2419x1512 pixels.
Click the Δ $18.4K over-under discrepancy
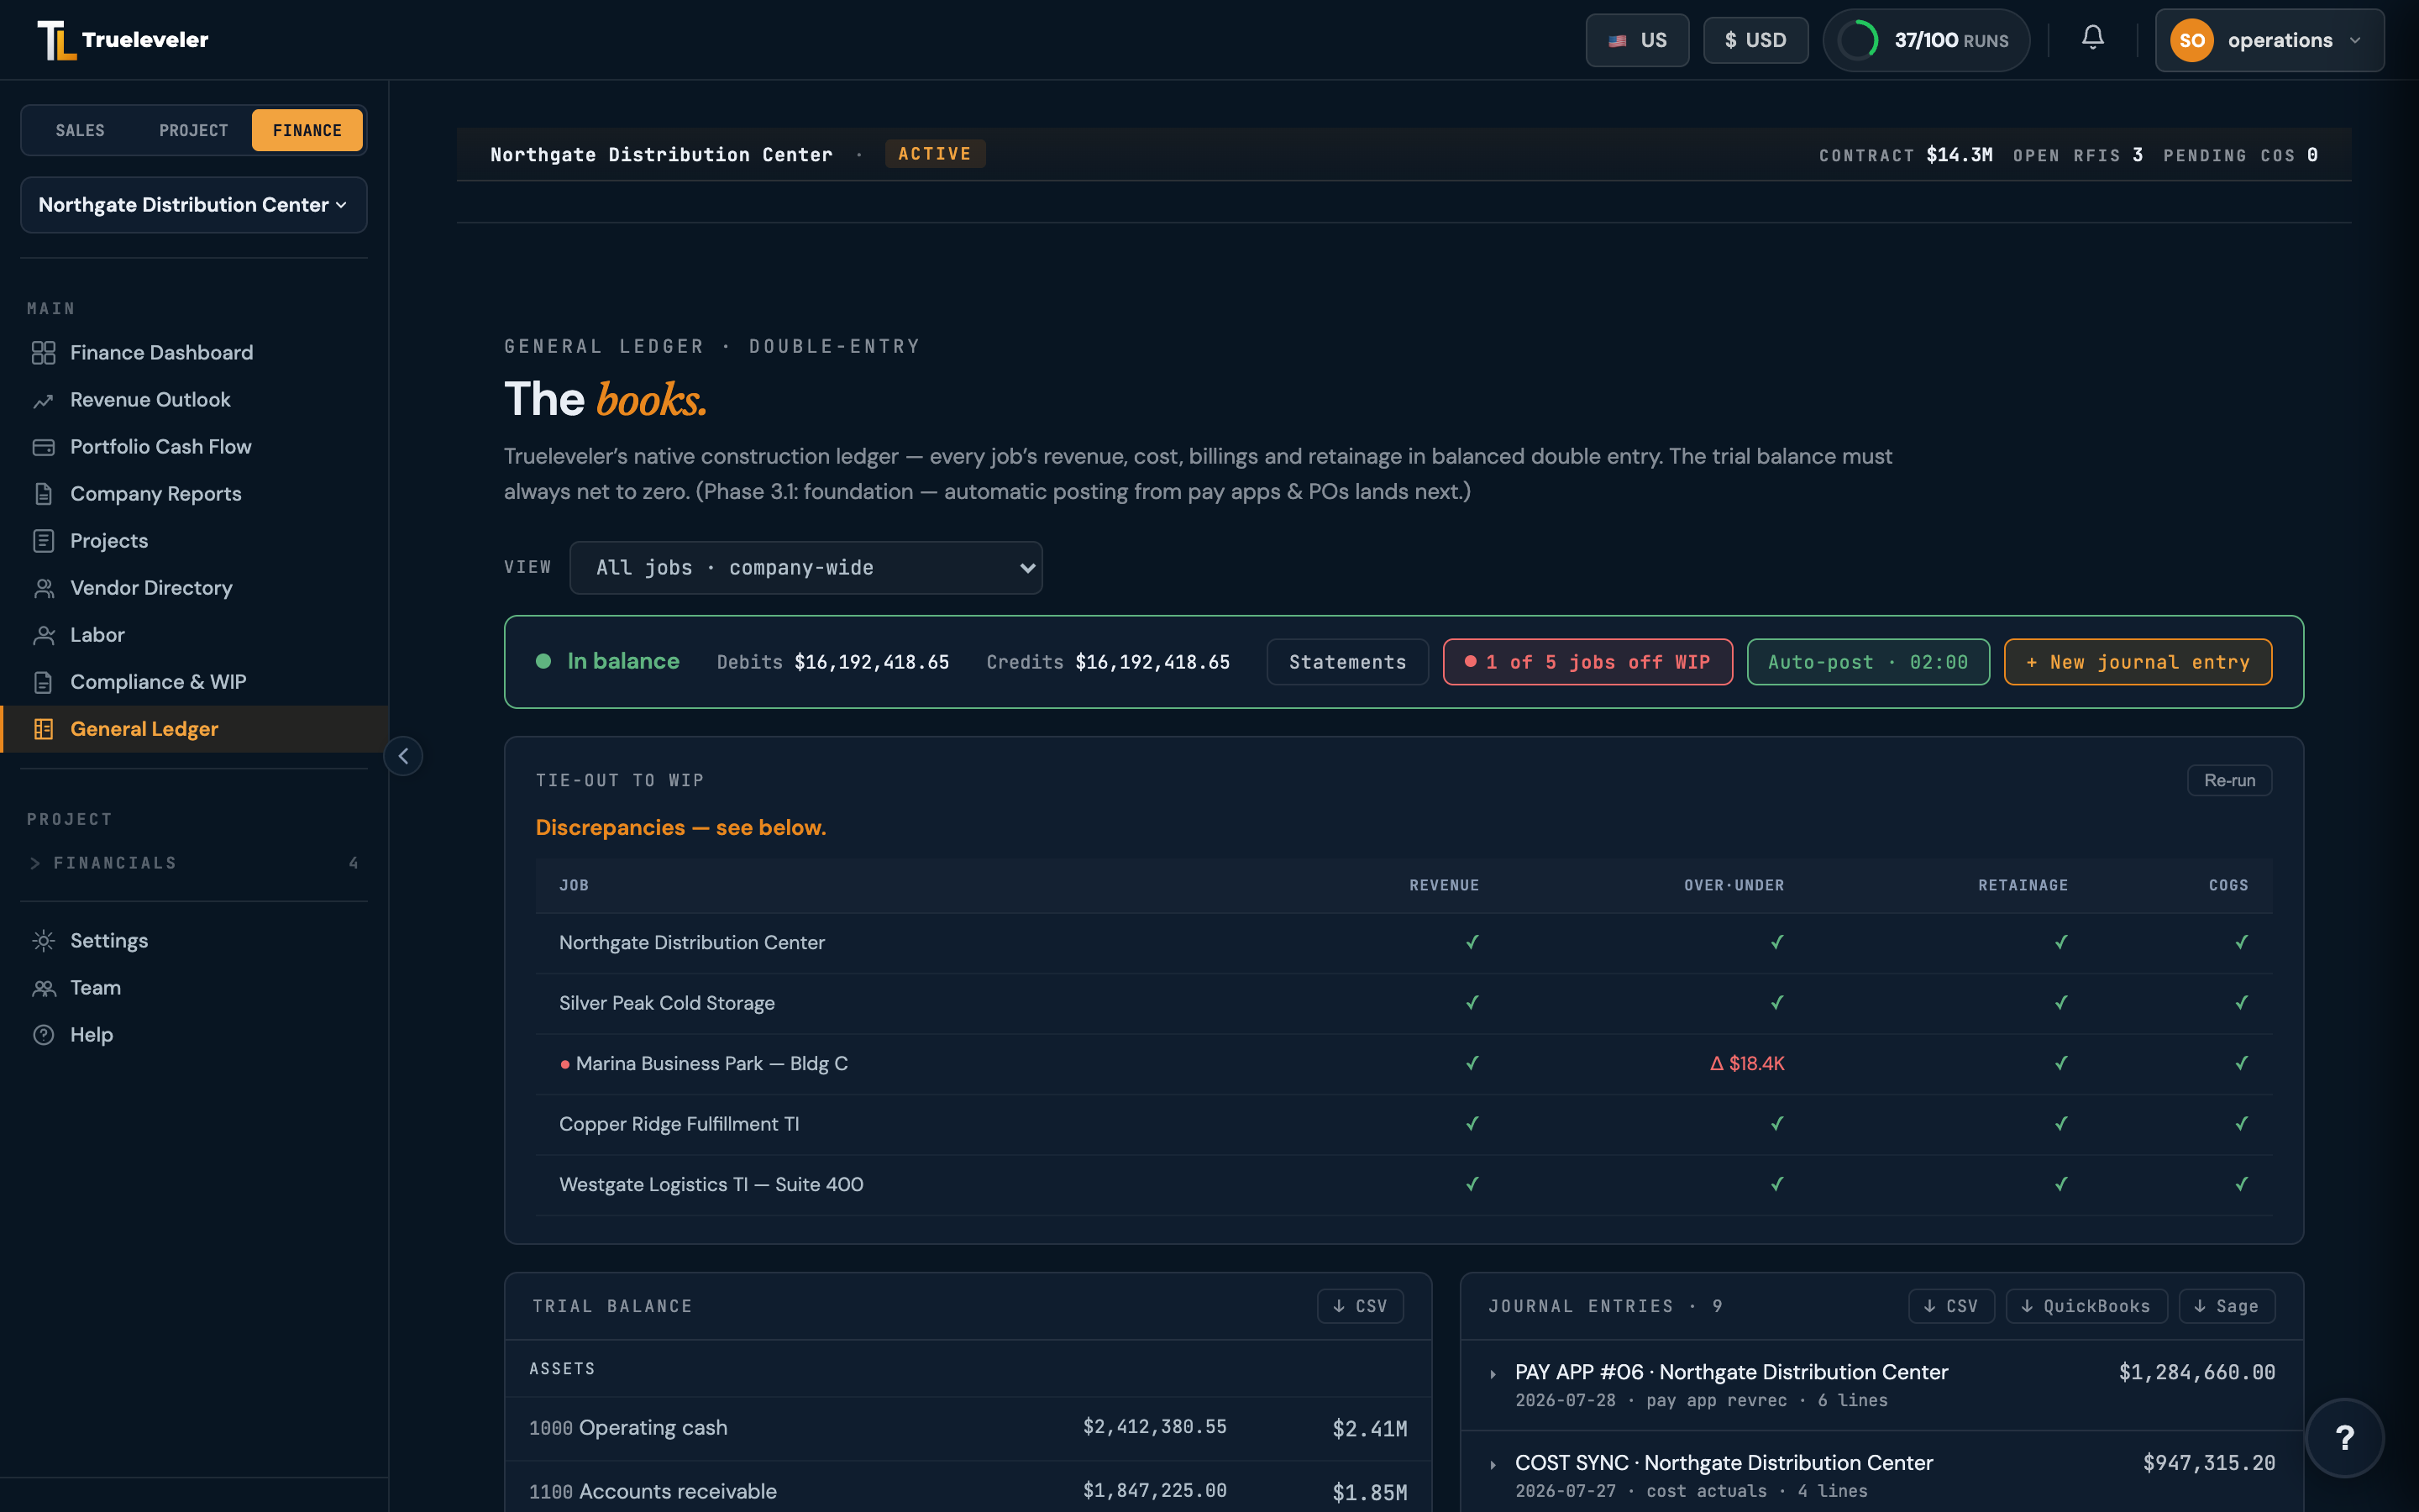coord(1746,1064)
